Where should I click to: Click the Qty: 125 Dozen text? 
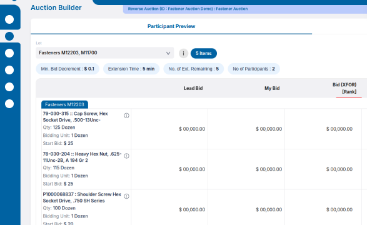pyautogui.click(x=59, y=127)
